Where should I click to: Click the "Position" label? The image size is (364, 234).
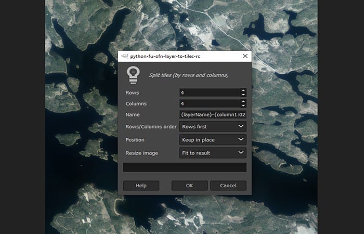pos(135,140)
